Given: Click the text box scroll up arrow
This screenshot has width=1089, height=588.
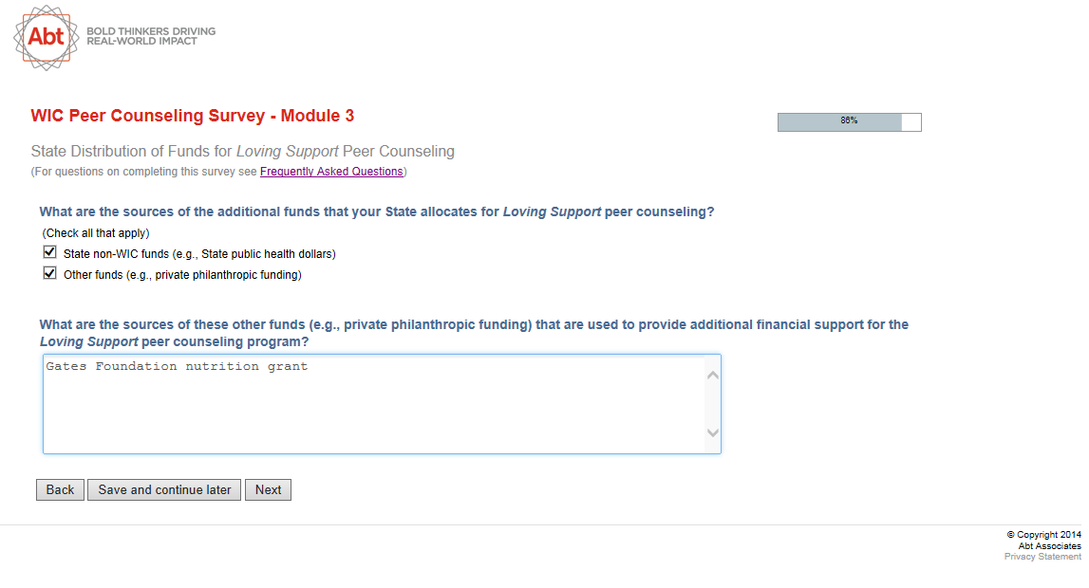Looking at the screenshot, I should 713,375.
